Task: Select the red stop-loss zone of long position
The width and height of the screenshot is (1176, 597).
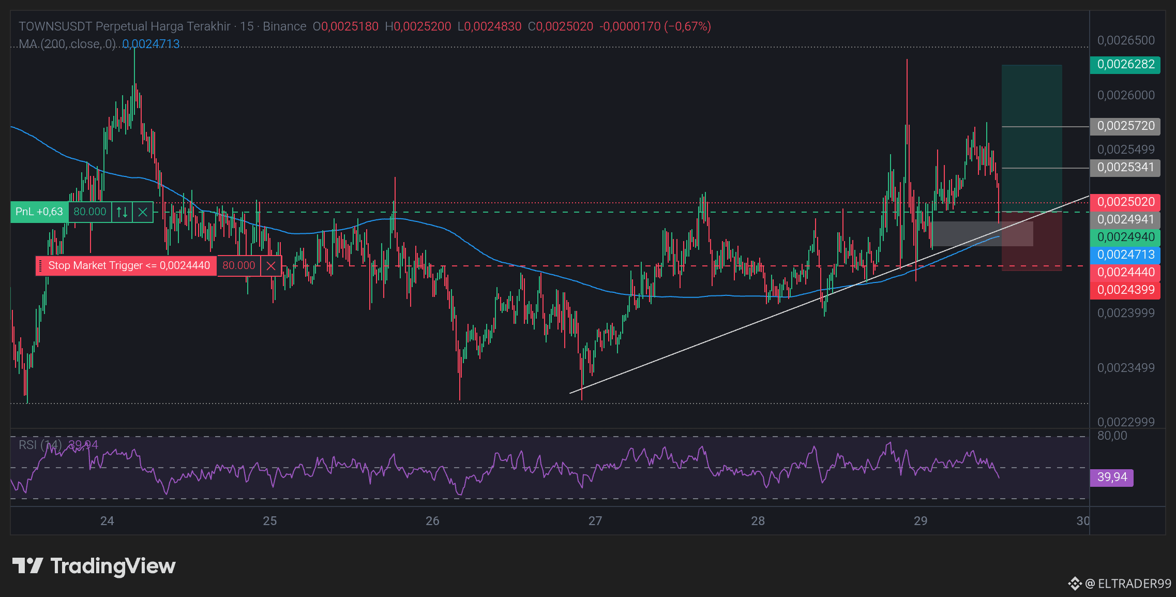Action: [1032, 241]
